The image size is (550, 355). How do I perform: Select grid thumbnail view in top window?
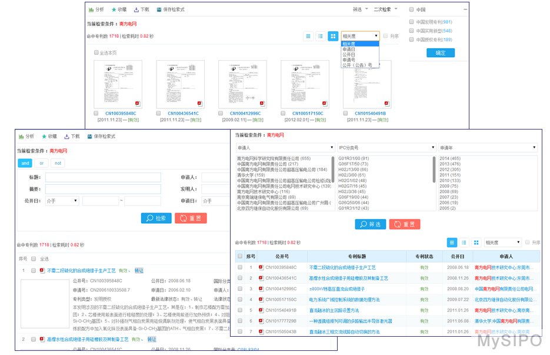(x=333, y=36)
